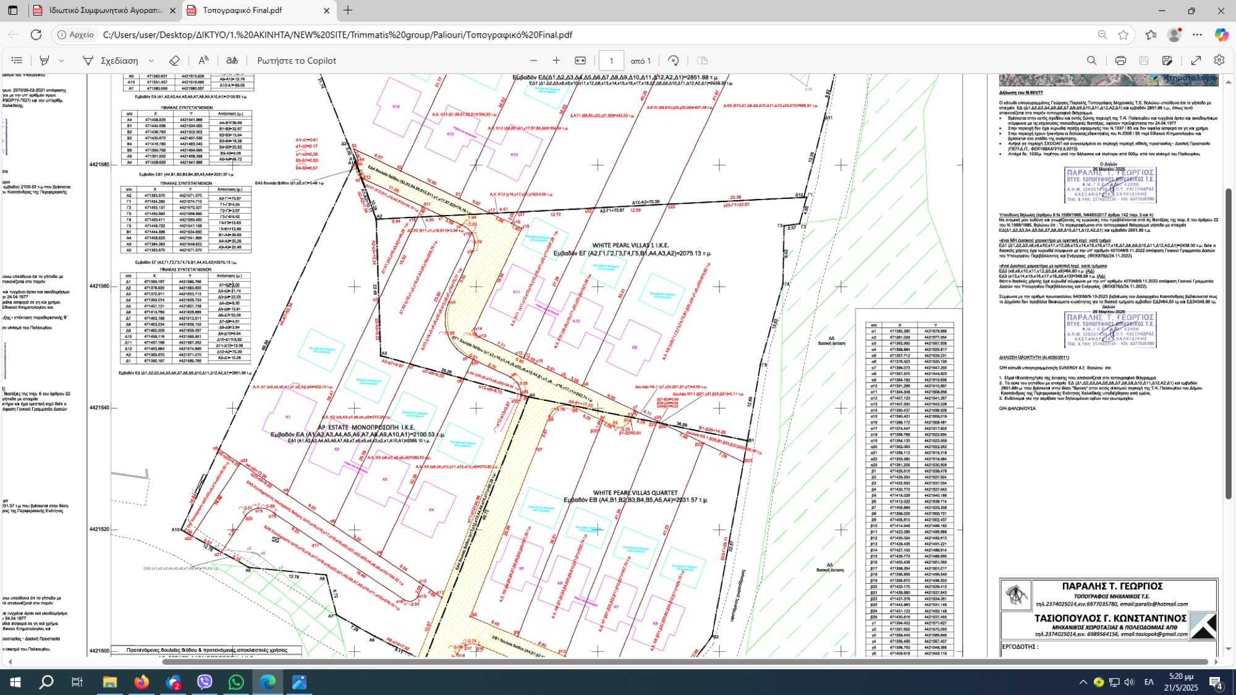Viewport: 1236px width, 695px height.
Task: Open Viber from the taskbar
Action: click(x=205, y=682)
